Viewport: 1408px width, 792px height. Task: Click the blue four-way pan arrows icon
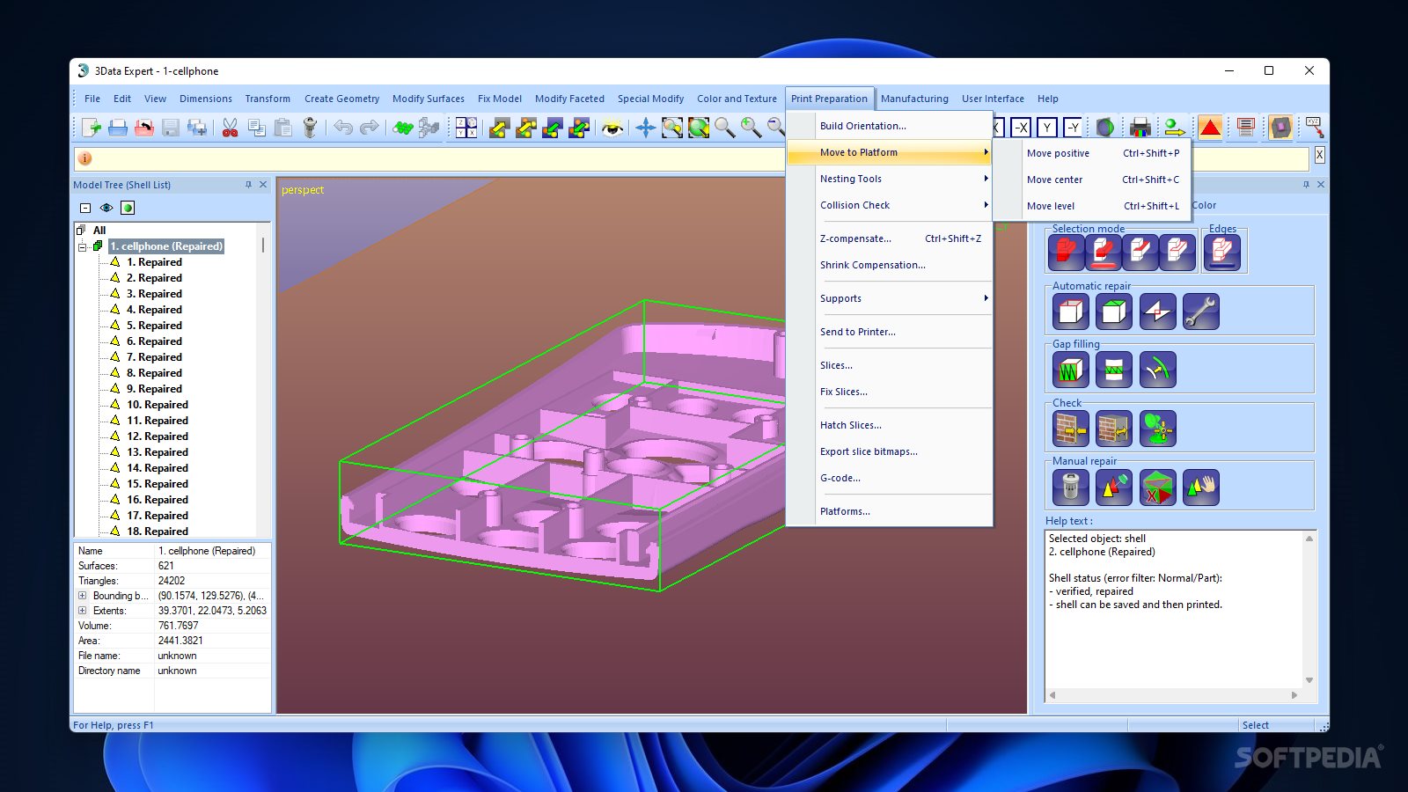pyautogui.click(x=646, y=128)
